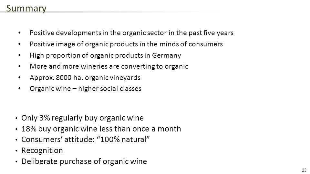Click 'Organic wine – higher social classes' text
The height and width of the screenshot is (174, 310).
tap(86, 89)
